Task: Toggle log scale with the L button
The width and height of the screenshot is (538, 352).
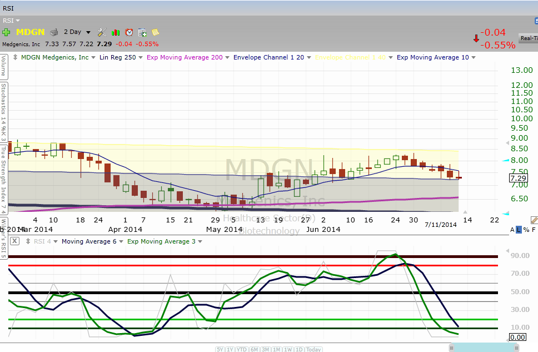Action: point(519,229)
